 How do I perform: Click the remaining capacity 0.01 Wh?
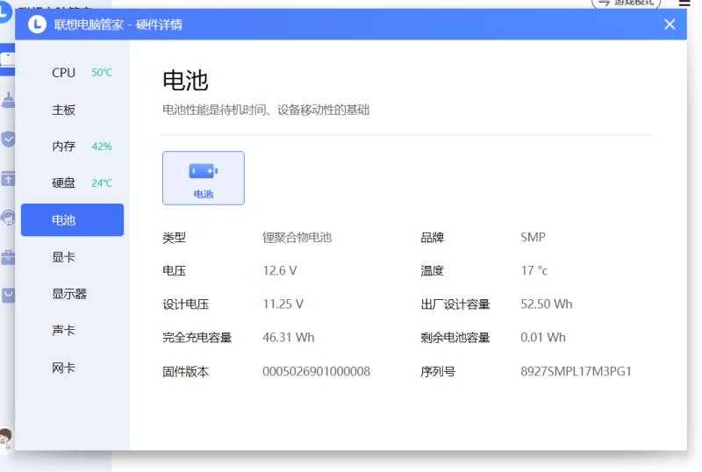click(x=543, y=337)
